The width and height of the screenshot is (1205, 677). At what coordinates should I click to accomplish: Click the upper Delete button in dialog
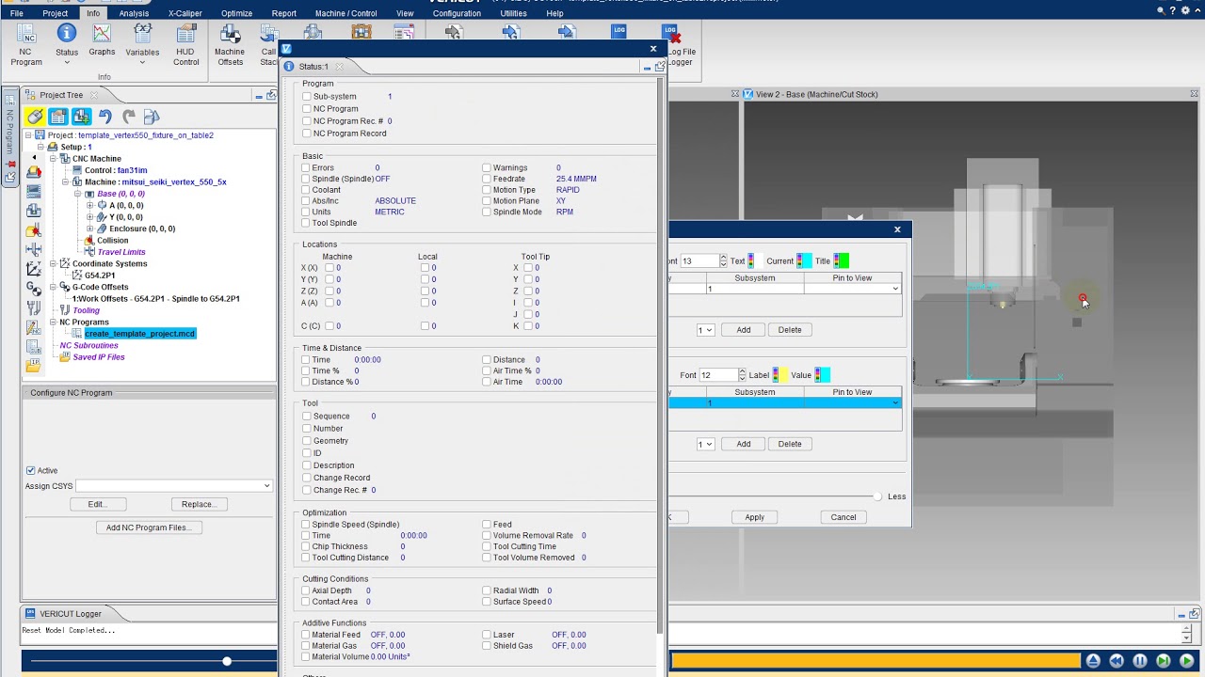point(790,330)
